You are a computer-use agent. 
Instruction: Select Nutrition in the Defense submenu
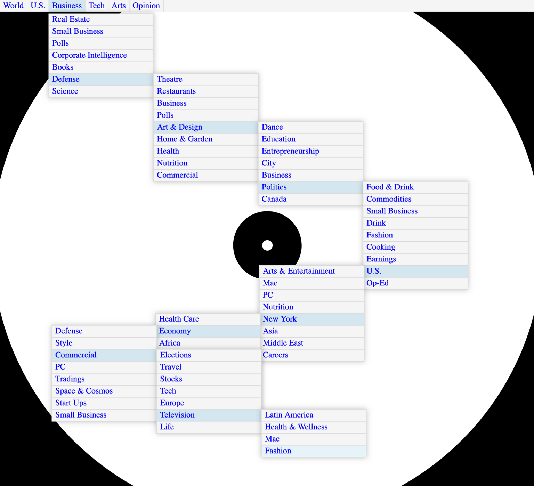(x=172, y=163)
